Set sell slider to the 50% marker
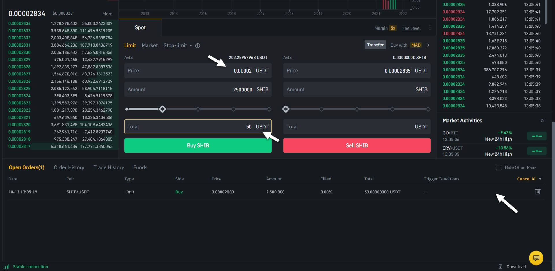The width and height of the screenshot is (555, 271). tap(357, 109)
